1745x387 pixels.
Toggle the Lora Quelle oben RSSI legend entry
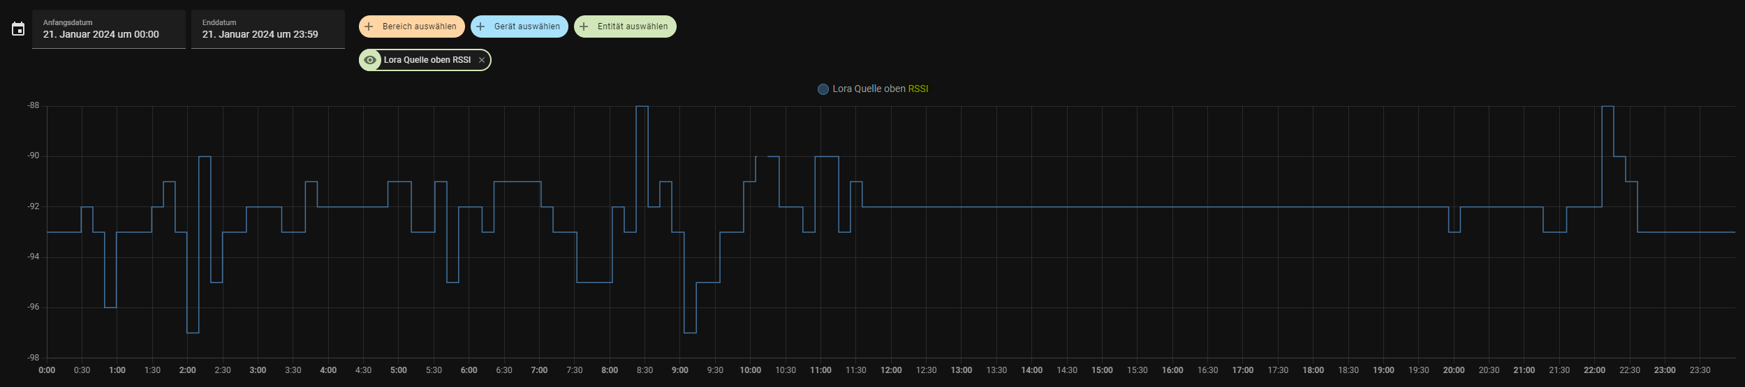pyautogui.click(x=873, y=89)
